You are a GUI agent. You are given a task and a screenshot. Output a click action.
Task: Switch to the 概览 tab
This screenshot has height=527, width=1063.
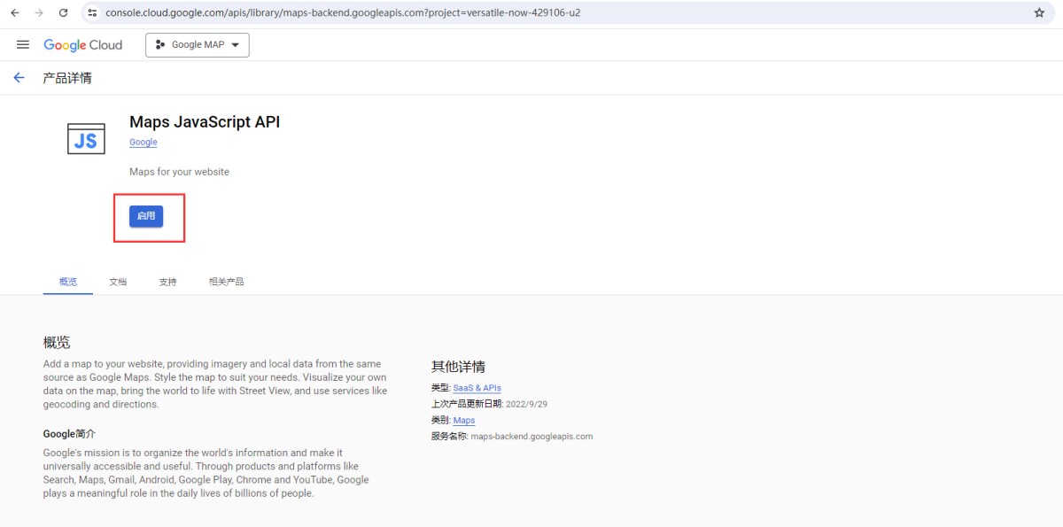(x=68, y=282)
